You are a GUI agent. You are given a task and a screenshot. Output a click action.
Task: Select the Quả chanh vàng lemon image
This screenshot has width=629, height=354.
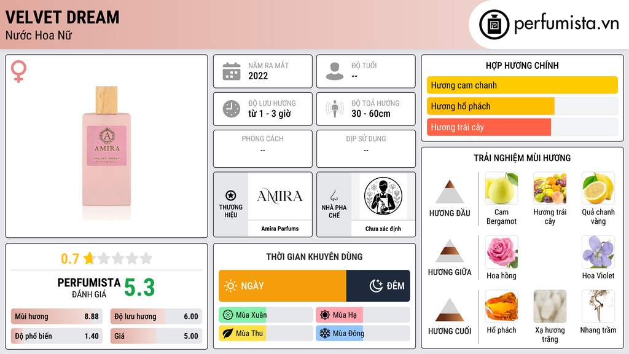[598, 188]
